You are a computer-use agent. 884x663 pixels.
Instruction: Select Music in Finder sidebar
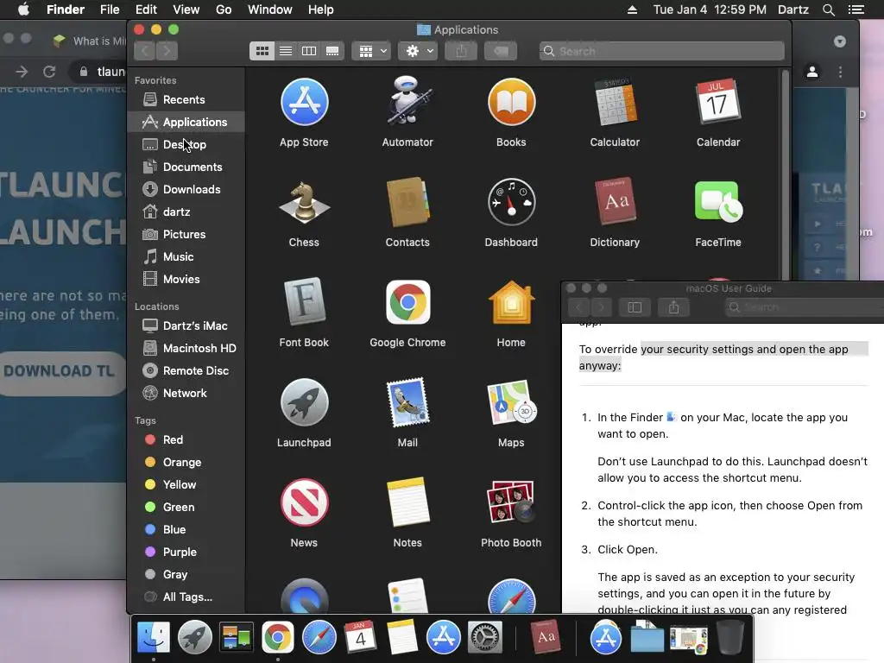tap(186, 256)
